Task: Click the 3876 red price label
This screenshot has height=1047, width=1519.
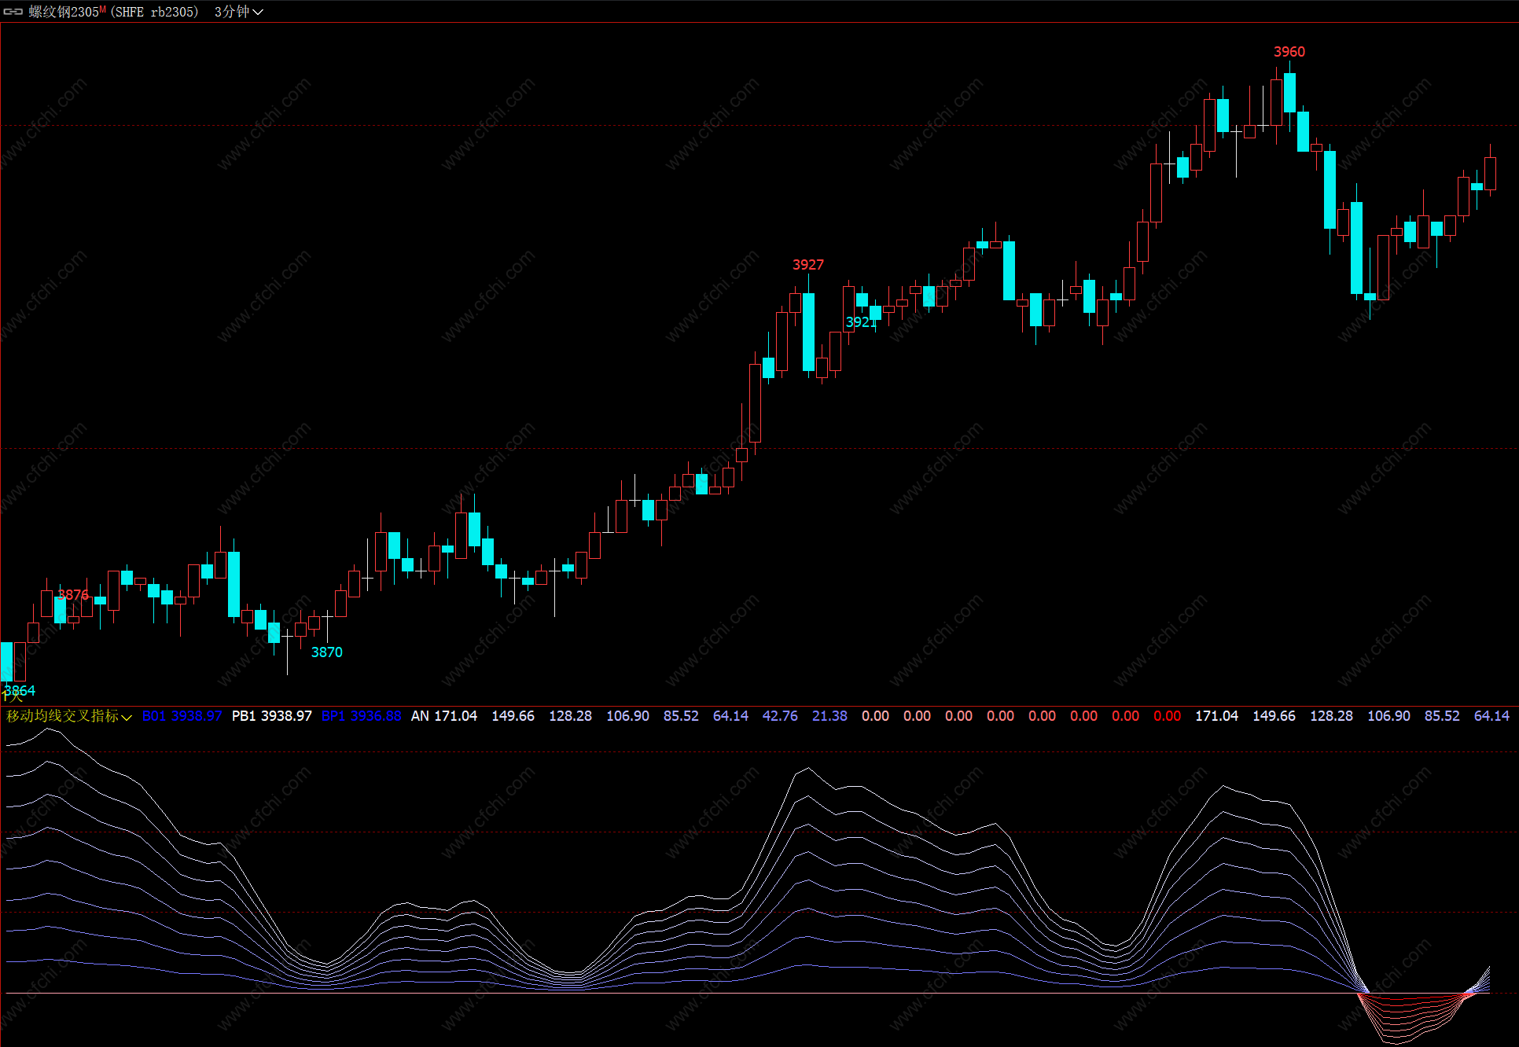Action: pyautogui.click(x=73, y=595)
